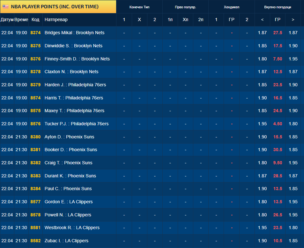
Task: Click the Натпревар column header
Action: (56, 19)
